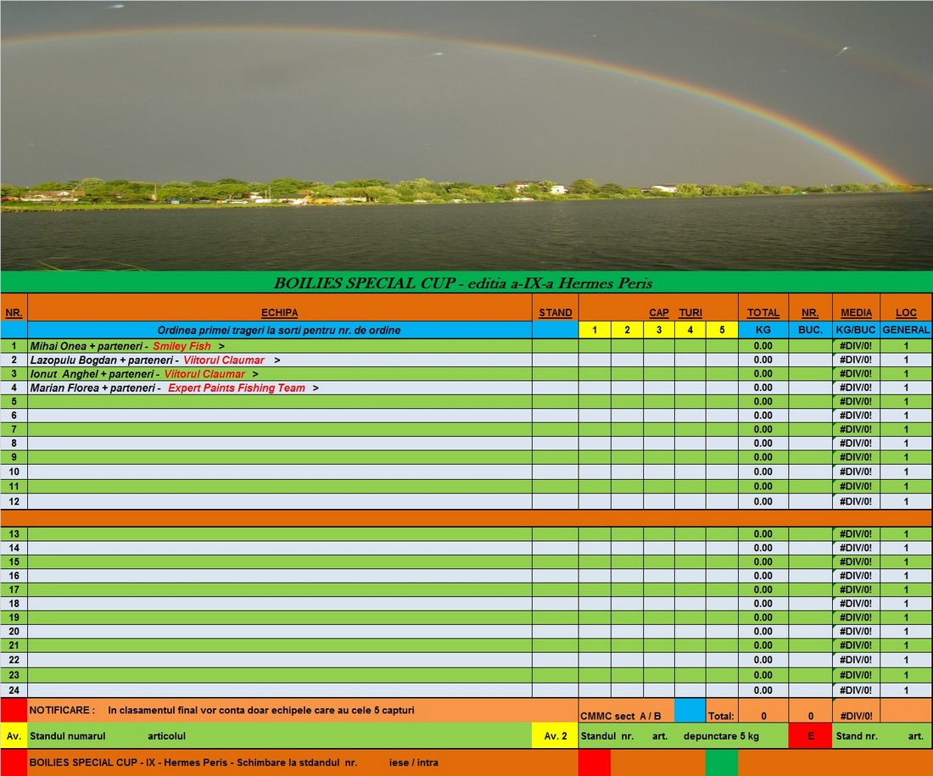Select the yellow Av. 2 cell
933x776 pixels.
click(555, 735)
